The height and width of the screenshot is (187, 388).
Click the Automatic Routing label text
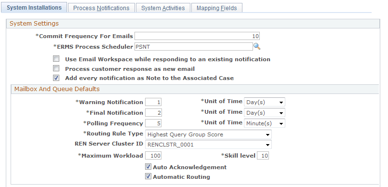coord(181,177)
